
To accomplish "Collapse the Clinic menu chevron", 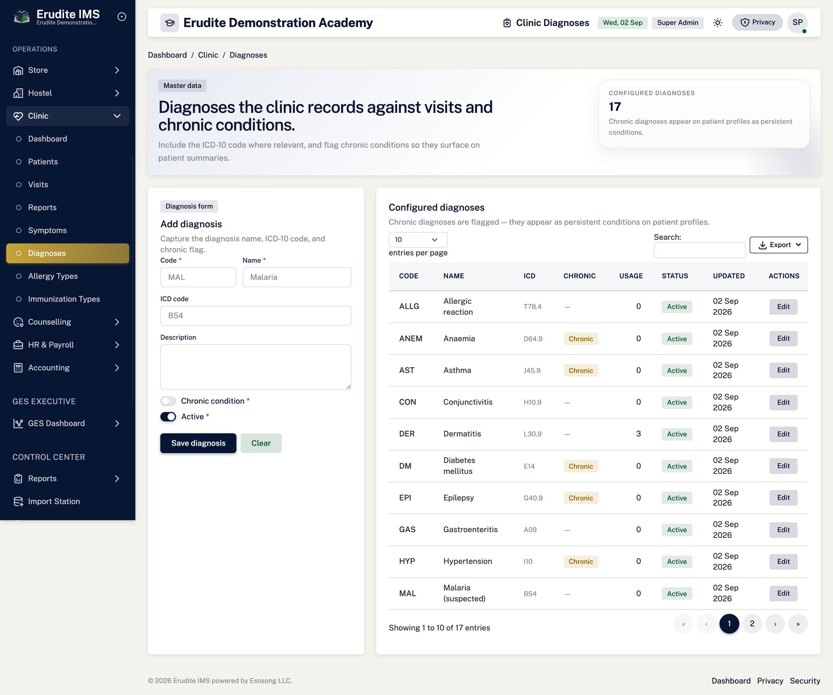I will (x=117, y=116).
